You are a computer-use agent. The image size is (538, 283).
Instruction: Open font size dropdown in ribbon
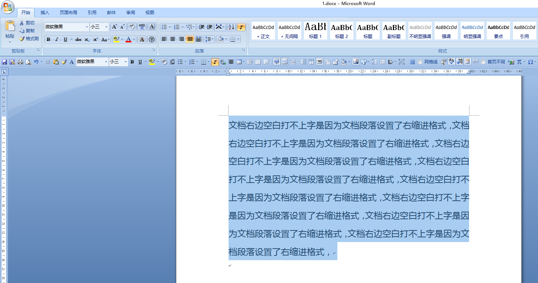tap(106, 27)
